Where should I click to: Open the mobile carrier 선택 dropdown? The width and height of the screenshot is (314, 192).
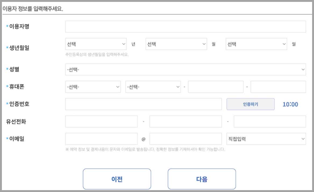[x=93, y=86]
